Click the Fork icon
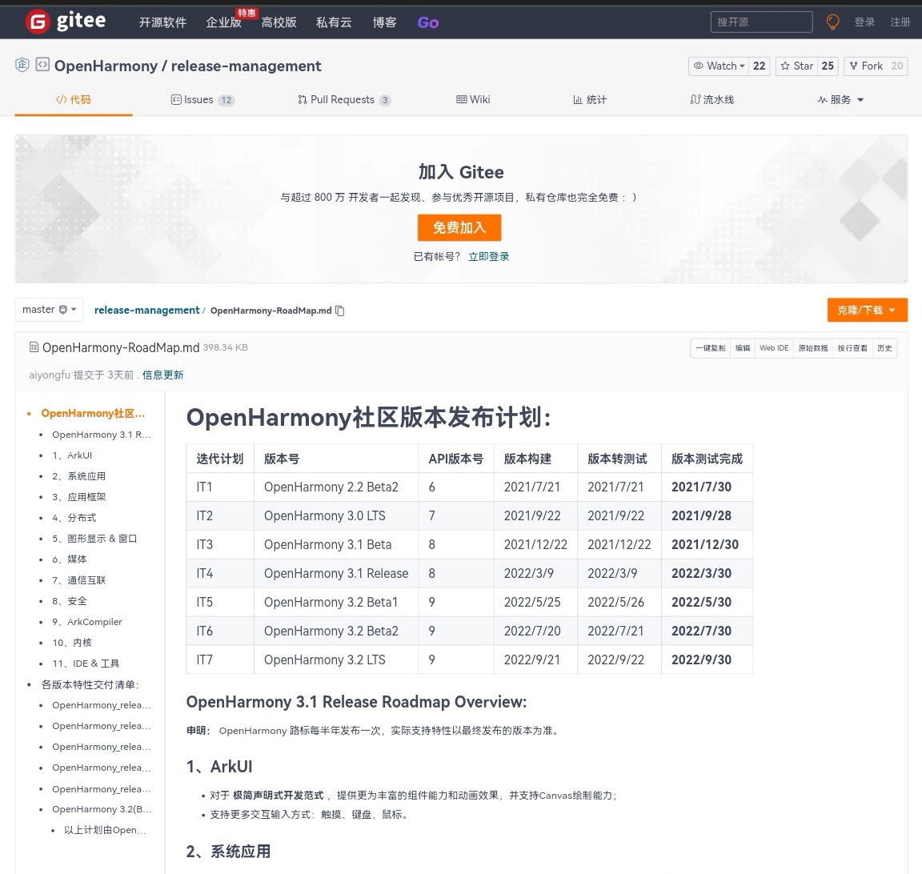The image size is (922, 874). (853, 66)
